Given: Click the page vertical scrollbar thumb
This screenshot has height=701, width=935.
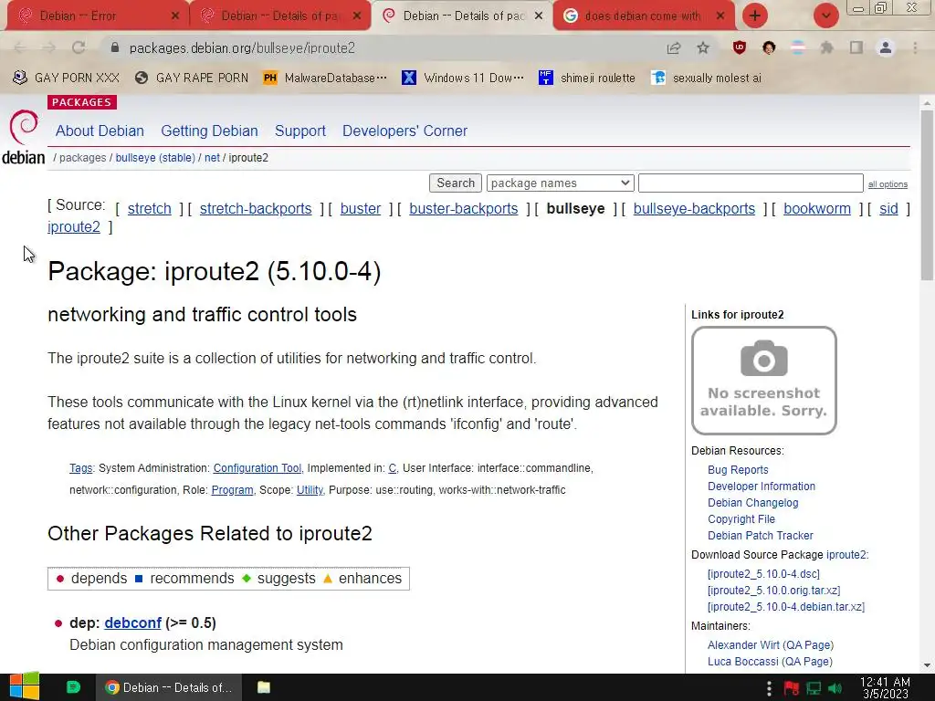Looking at the screenshot, I should [927, 195].
